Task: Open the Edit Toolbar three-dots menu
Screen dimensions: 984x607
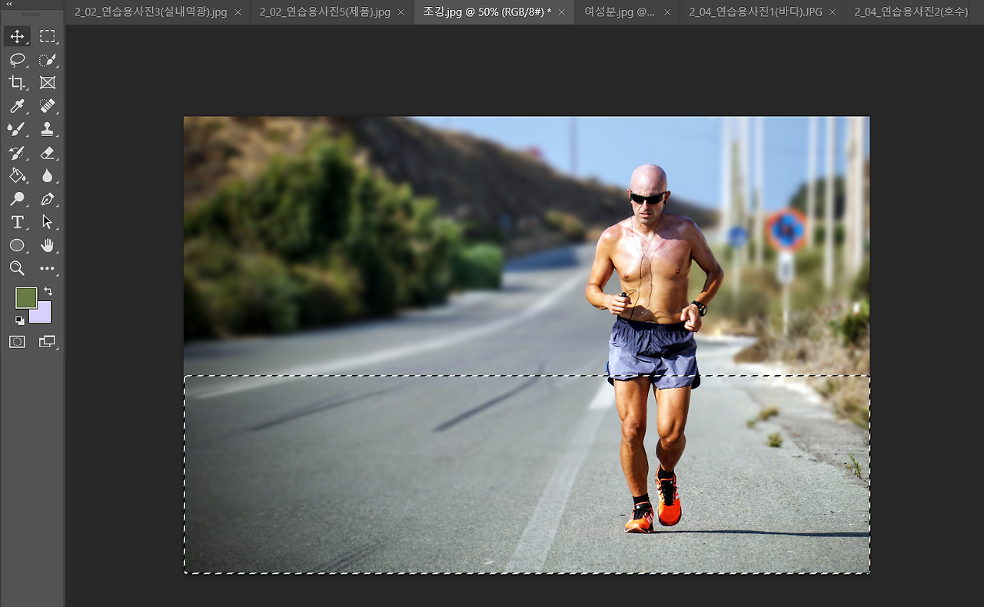Action: pos(48,269)
